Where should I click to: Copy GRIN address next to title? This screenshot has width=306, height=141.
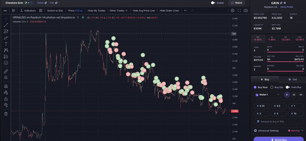pos(281,3)
